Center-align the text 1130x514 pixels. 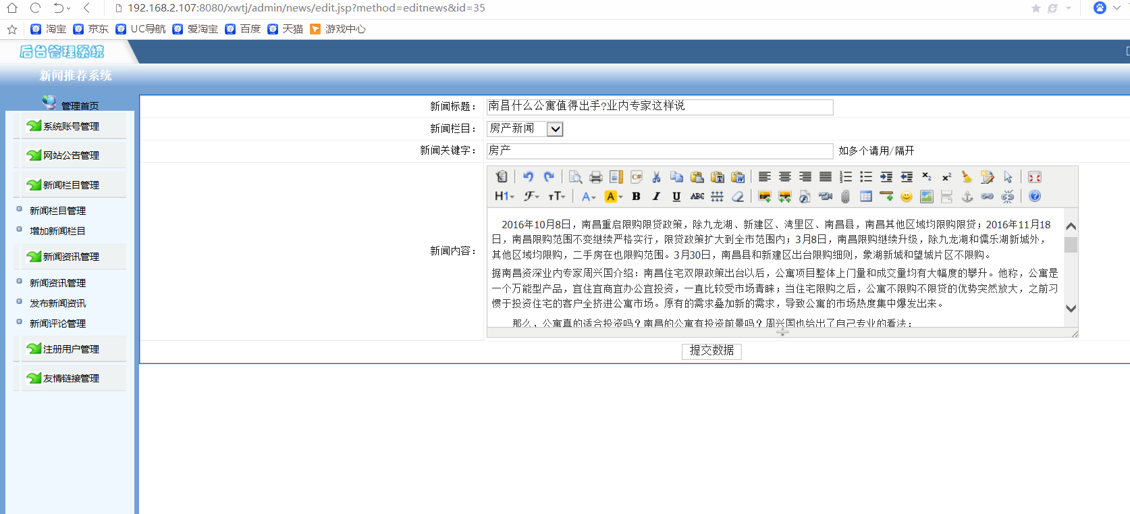[x=784, y=177]
